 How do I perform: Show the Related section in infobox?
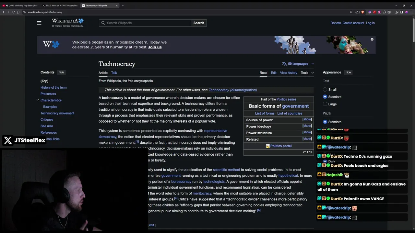click(307, 139)
